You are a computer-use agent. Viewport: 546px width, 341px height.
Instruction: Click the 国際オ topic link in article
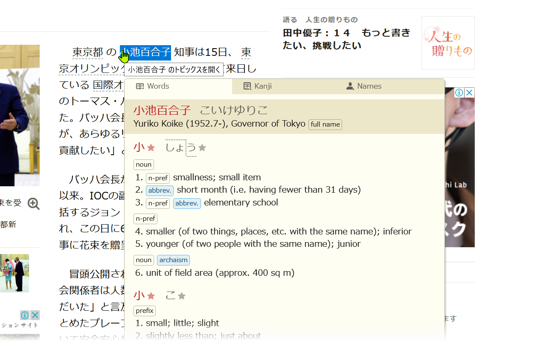tap(108, 85)
